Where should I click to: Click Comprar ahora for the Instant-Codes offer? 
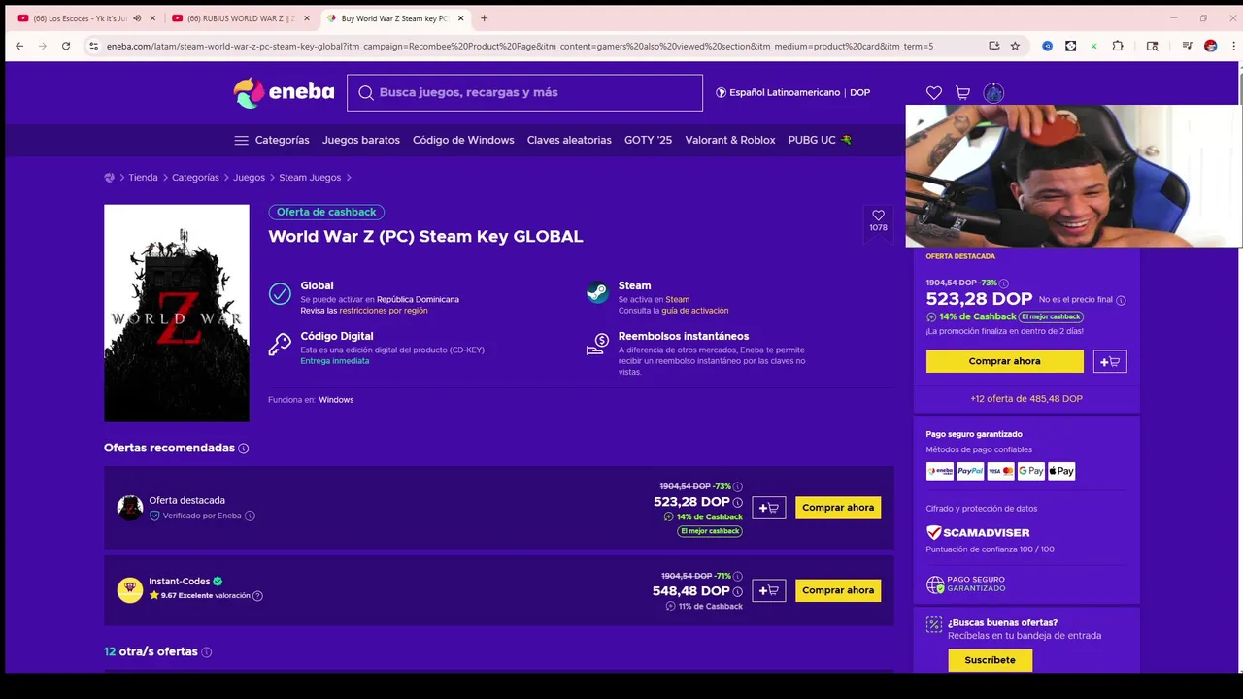coord(838,590)
